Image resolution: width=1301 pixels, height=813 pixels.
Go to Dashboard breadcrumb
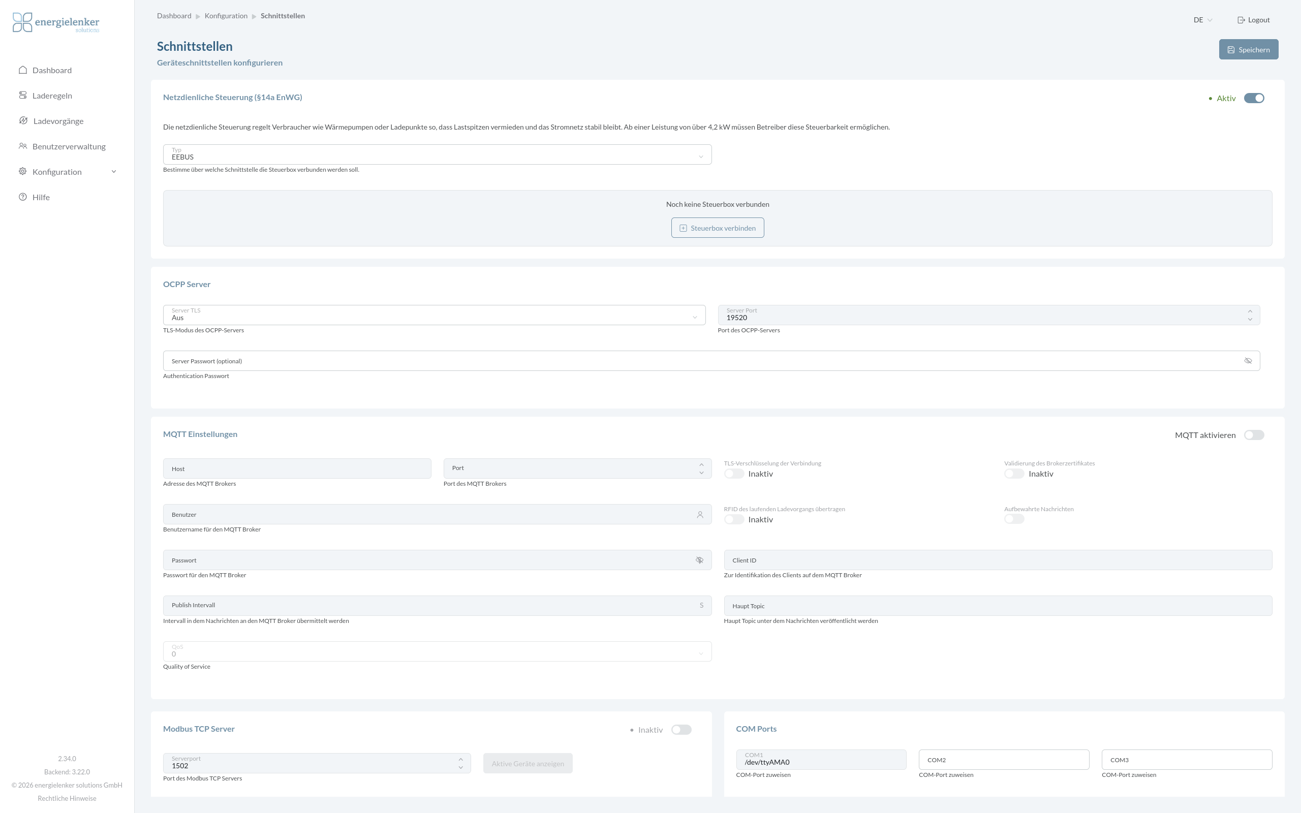pyautogui.click(x=174, y=16)
